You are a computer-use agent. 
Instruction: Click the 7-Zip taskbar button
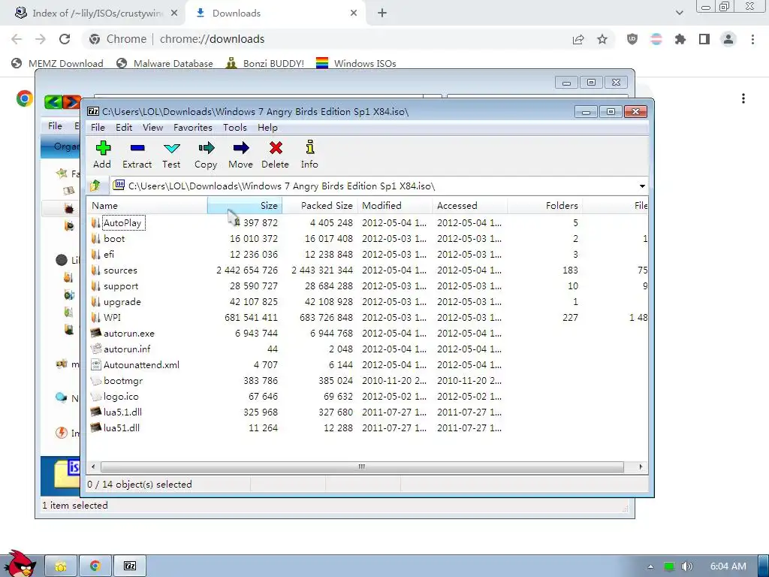pyautogui.click(x=130, y=566)
